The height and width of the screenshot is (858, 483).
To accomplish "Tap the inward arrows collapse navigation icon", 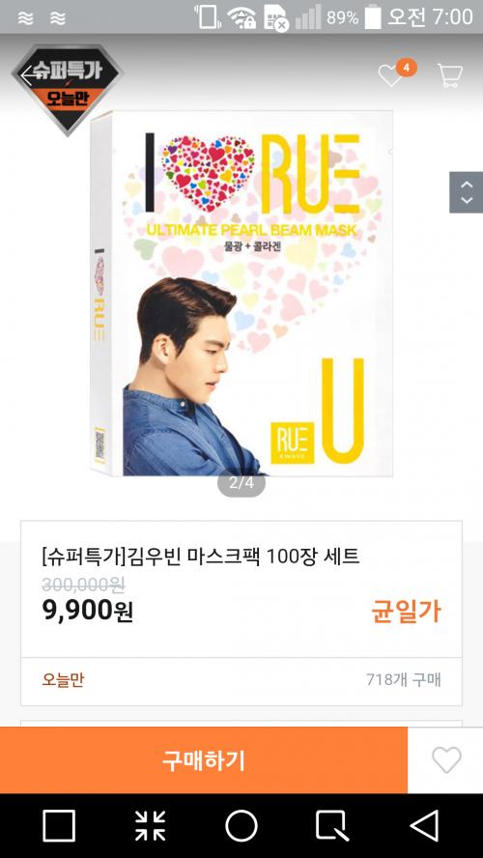I will tap(150, 826).
